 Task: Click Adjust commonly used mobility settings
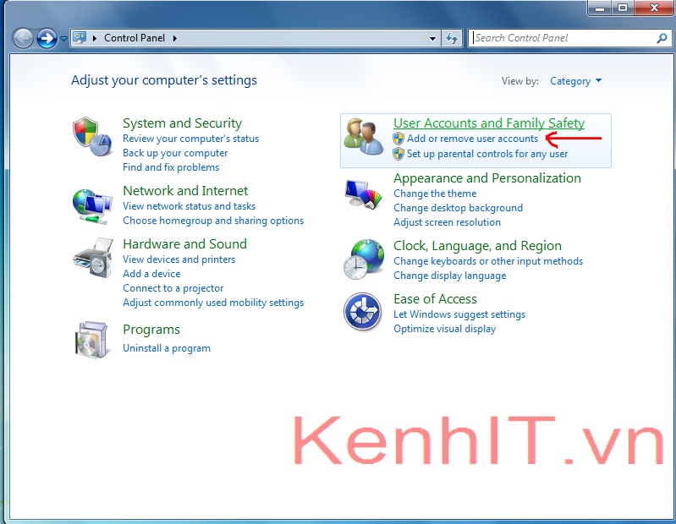click(213, 303)
